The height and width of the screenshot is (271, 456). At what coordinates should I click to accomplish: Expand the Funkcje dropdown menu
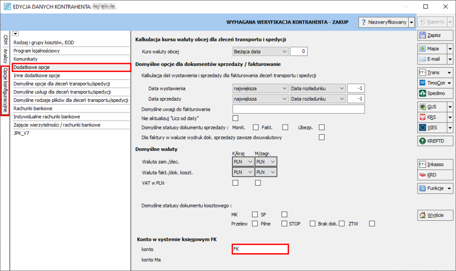point(450,189)
